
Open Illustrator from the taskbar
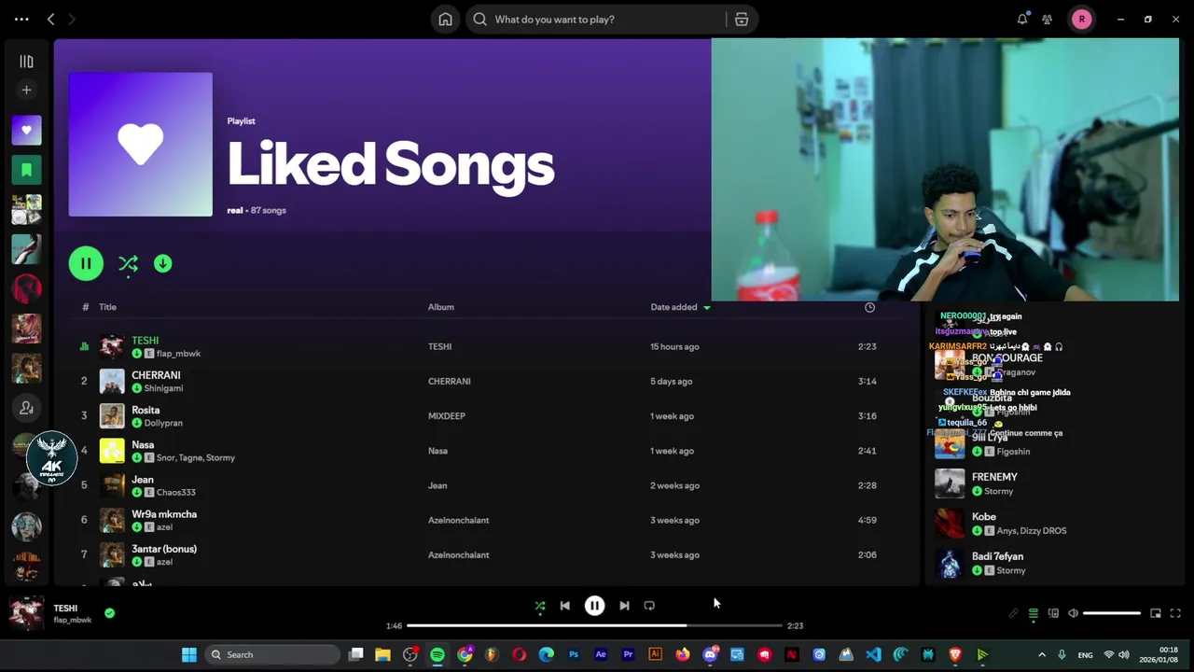tap(655, 654)
